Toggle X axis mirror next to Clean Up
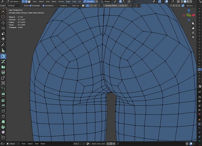This screenshot has height=146, width=202. pyautogui.click(x=87, y=6)
